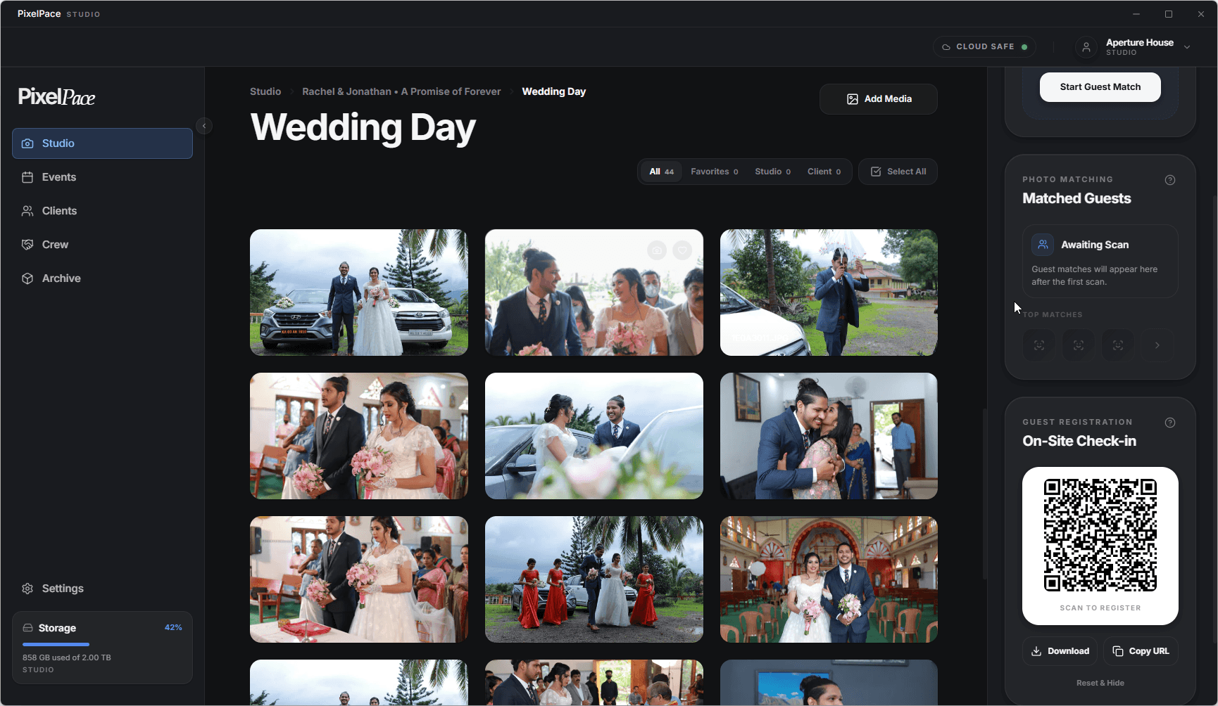
Task: Open the Clients page
Action: (x=102, y=211)
